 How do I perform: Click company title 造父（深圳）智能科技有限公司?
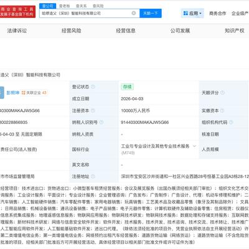[30, 75]
